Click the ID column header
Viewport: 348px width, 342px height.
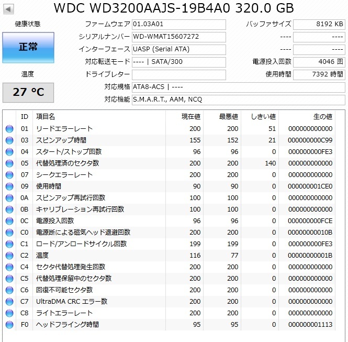(x=25, y=117)
